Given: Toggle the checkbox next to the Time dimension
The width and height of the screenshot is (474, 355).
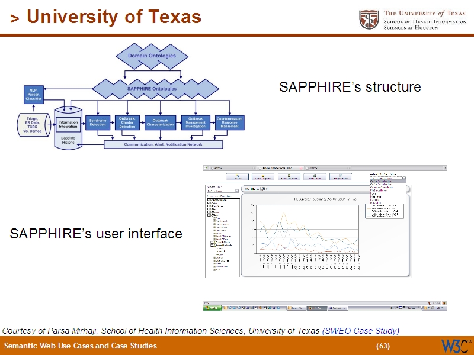Looking at the screenshot, I should (211, 215).
